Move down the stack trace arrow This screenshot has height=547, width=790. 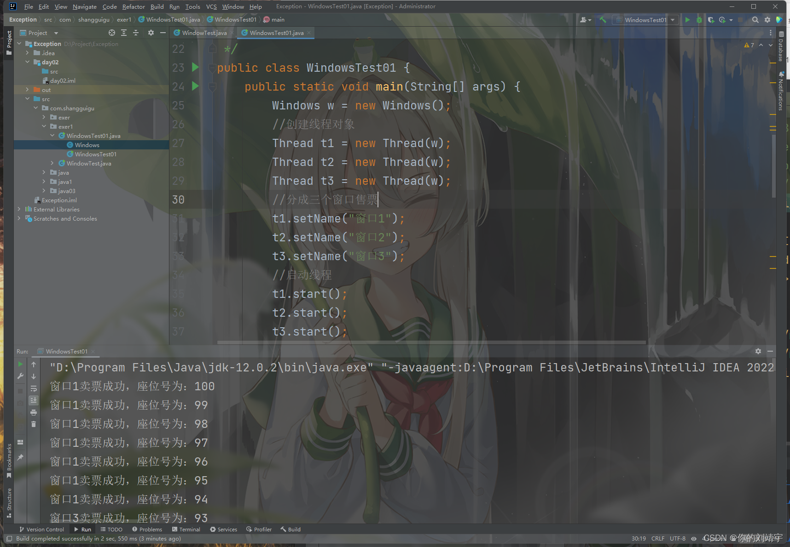(34, 376)
